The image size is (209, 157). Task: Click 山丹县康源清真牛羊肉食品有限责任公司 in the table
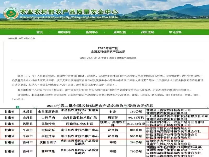(177, 116)
